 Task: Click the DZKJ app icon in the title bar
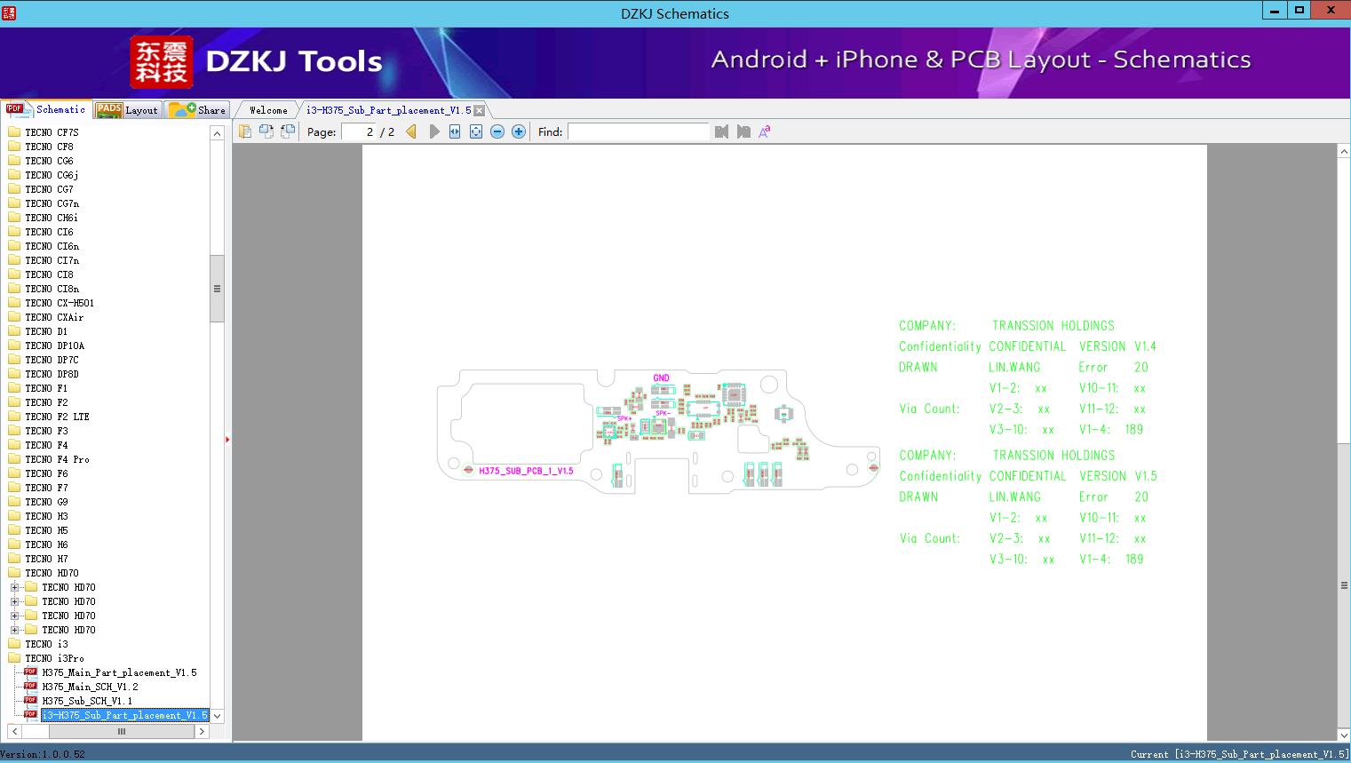coord(9,12)
